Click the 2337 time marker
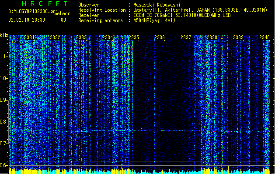Image resolution: width=275 pixels, height=174 pixels. coord(186,37)
